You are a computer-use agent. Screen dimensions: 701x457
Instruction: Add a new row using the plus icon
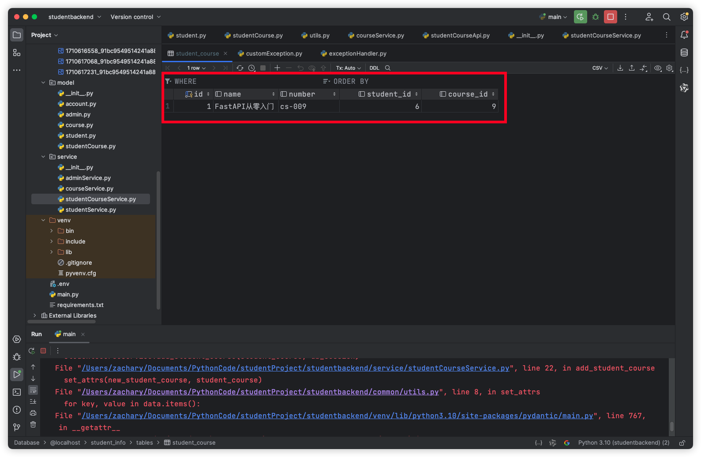pos(277,68)
